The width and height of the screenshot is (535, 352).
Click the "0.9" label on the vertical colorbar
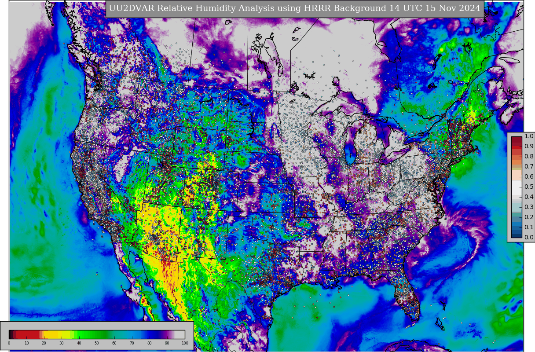point(529,147)
